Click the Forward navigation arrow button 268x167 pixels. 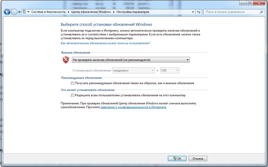pyautogui.click(x=14, y=12)
